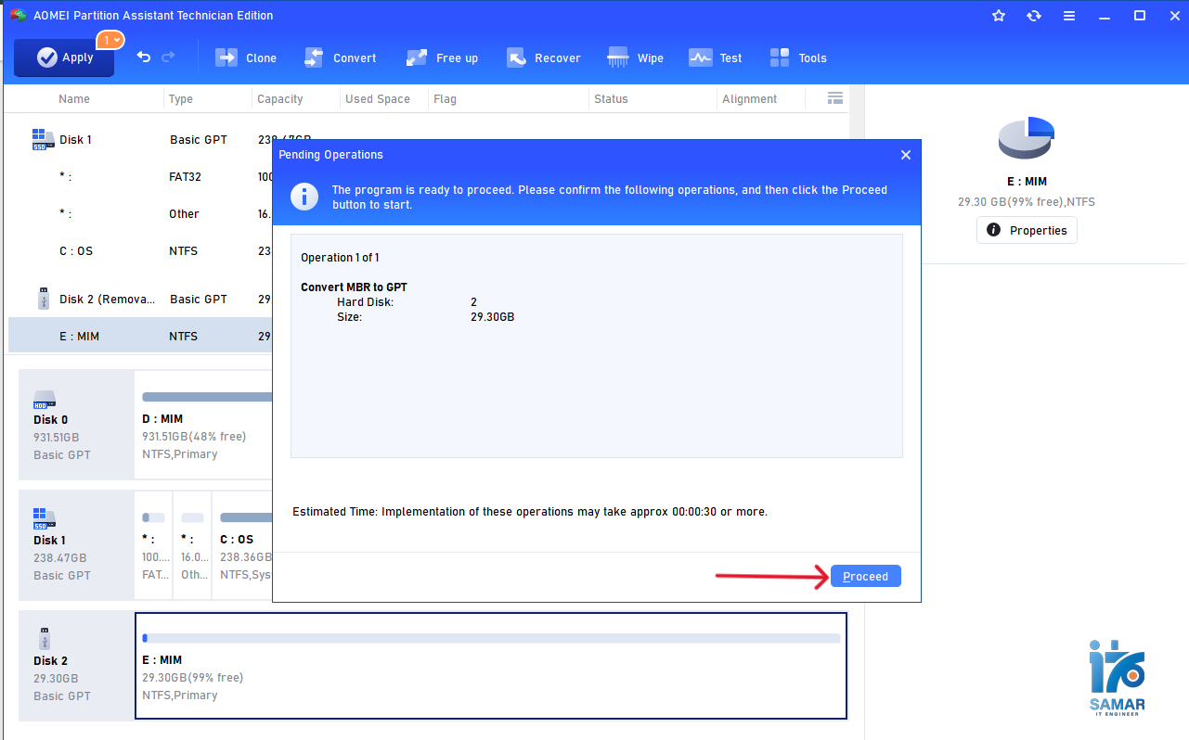1189x740 pixels.
Task: Open Properties for E: MIM
Action: [1027, 230]
